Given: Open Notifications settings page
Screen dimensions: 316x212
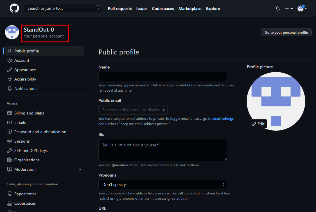Looking at the screenshot, I should [45, 88].
